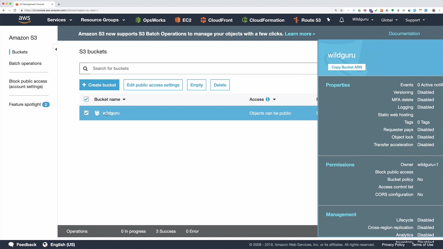443x249 pixels.
Task: Open the notifications bell
Action: (x=342, y=20)
